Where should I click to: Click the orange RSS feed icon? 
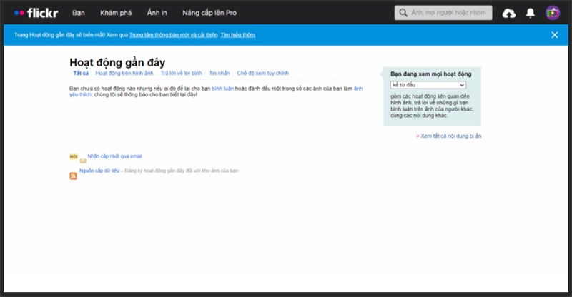tap(74, 176)
